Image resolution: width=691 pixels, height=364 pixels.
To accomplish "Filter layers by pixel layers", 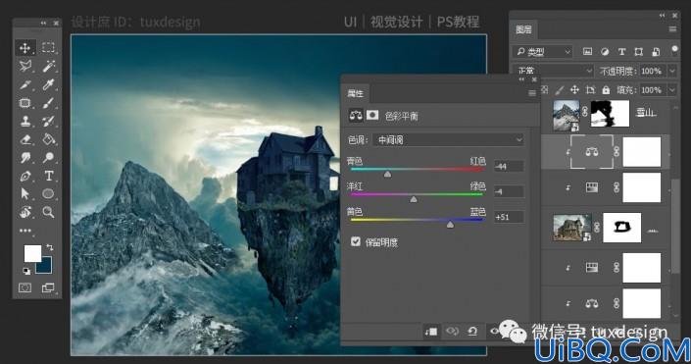I will pos(587,52).
